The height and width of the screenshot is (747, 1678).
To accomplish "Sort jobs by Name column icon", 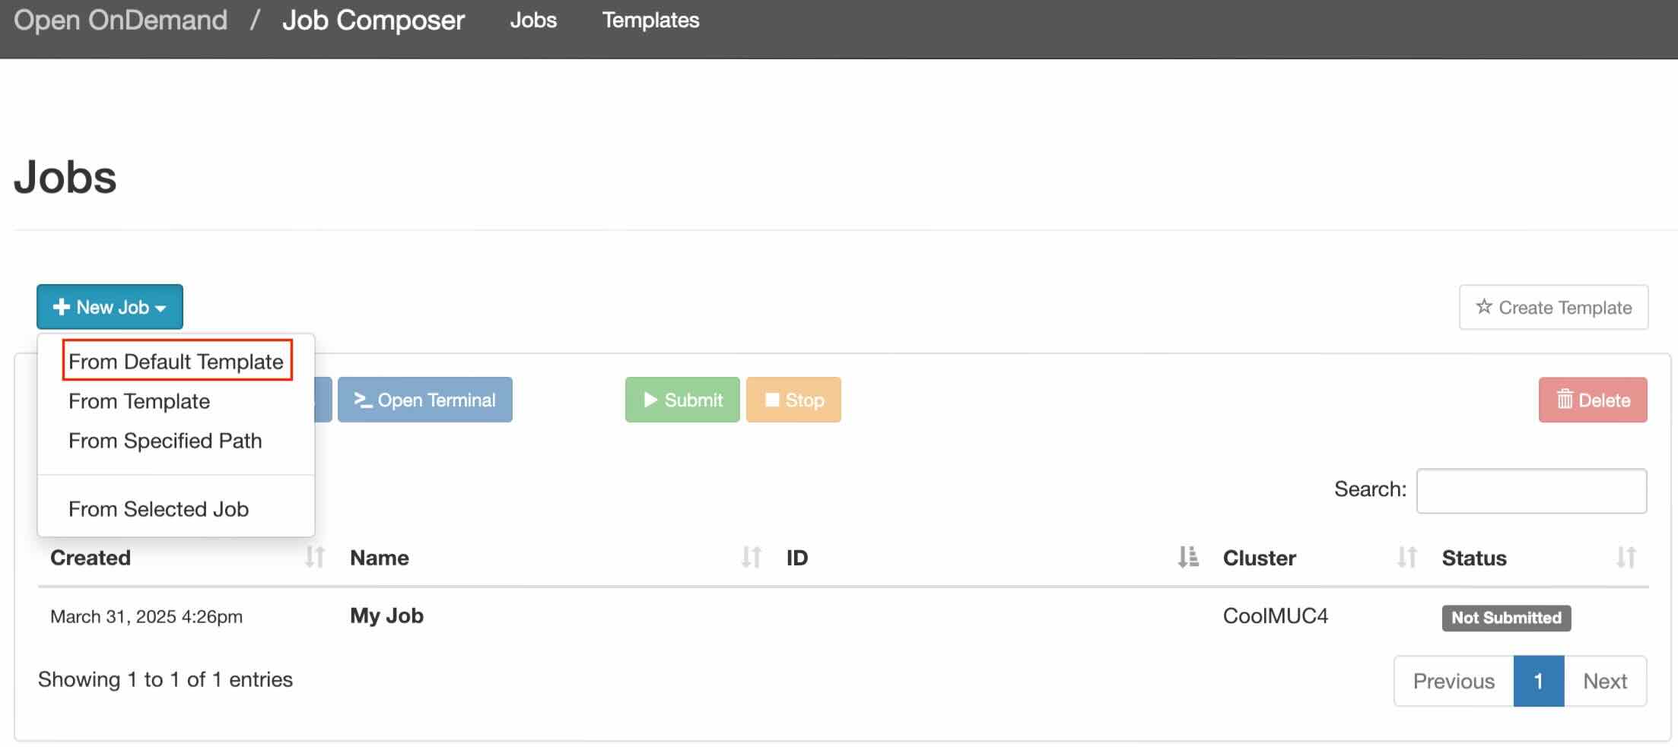I will (x=751, y=557).
